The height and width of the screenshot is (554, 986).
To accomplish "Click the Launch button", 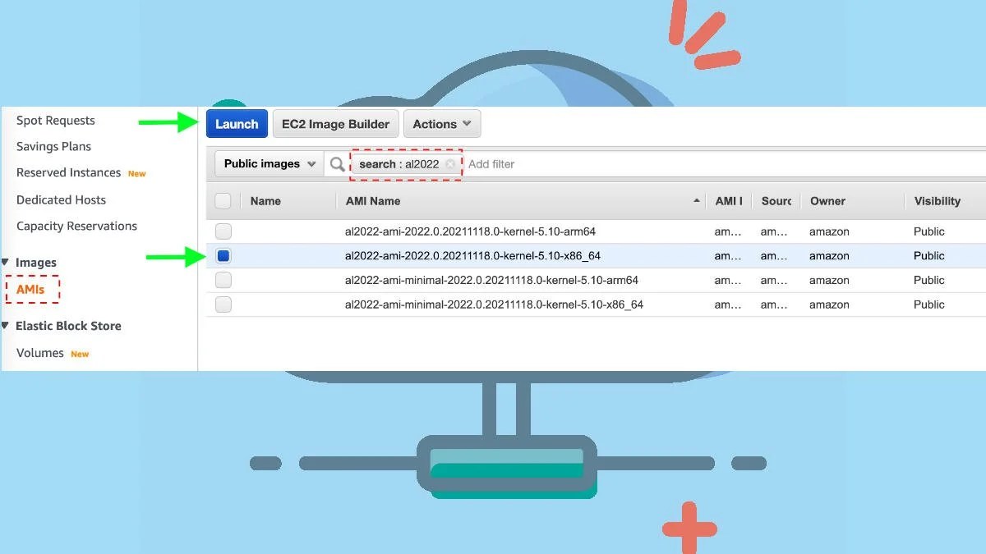I will [237, 123].
